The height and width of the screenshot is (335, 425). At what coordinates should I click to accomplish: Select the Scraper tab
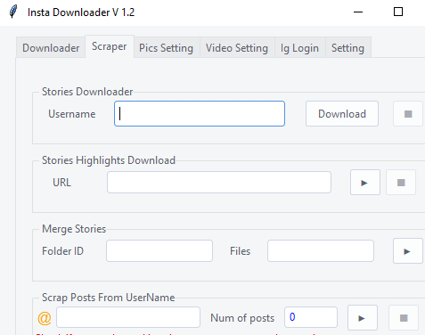[x=110, y=46]
